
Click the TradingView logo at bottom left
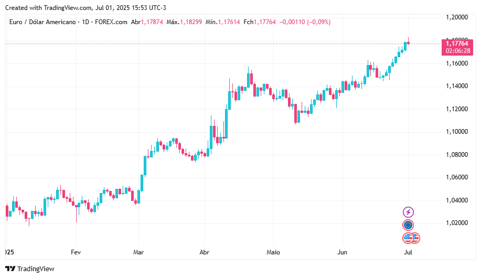30,269
